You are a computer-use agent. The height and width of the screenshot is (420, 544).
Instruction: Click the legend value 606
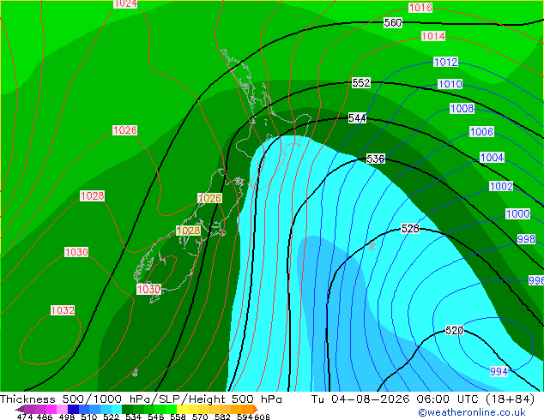[x=262, y=417]
